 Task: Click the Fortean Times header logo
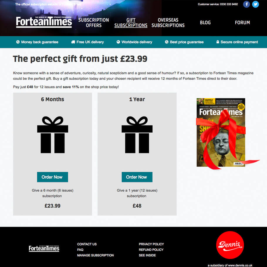point(44,22)
